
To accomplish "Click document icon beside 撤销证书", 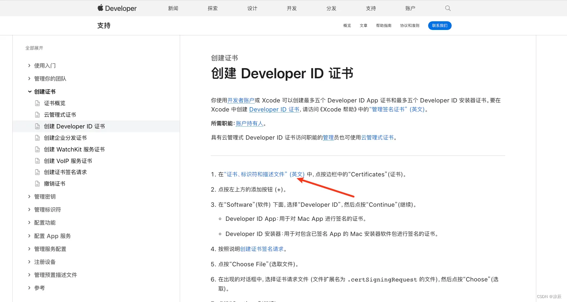I will click(x=37, y=184).
